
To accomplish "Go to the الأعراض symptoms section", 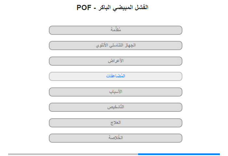I will [116, 61].
